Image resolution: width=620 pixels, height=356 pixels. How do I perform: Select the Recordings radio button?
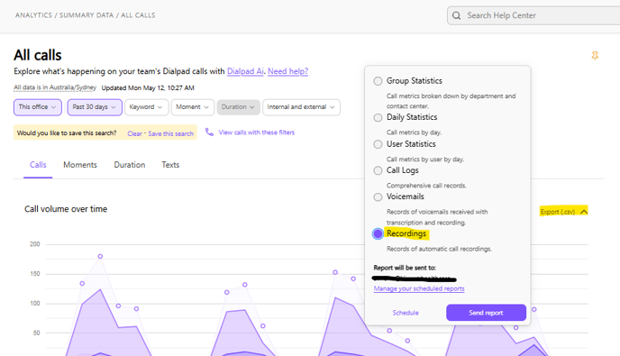pos(378,233)
